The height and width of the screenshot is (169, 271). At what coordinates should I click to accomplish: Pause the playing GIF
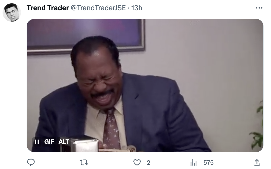[x=37, y=142]
